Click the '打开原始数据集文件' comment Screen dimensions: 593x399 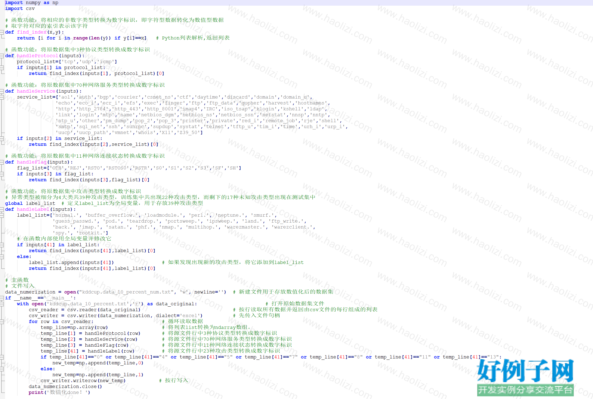[295, 304]
